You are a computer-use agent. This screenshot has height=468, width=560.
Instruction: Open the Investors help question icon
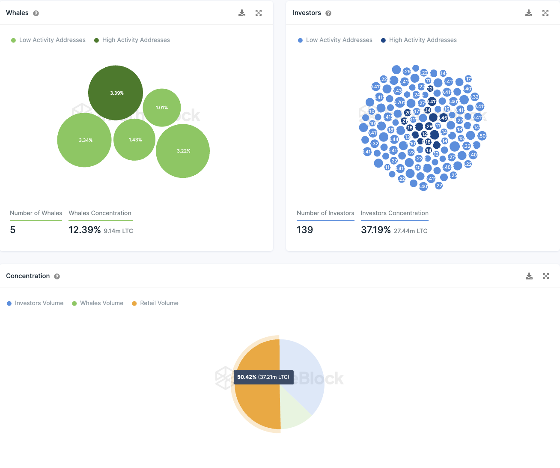click(328, 13)
